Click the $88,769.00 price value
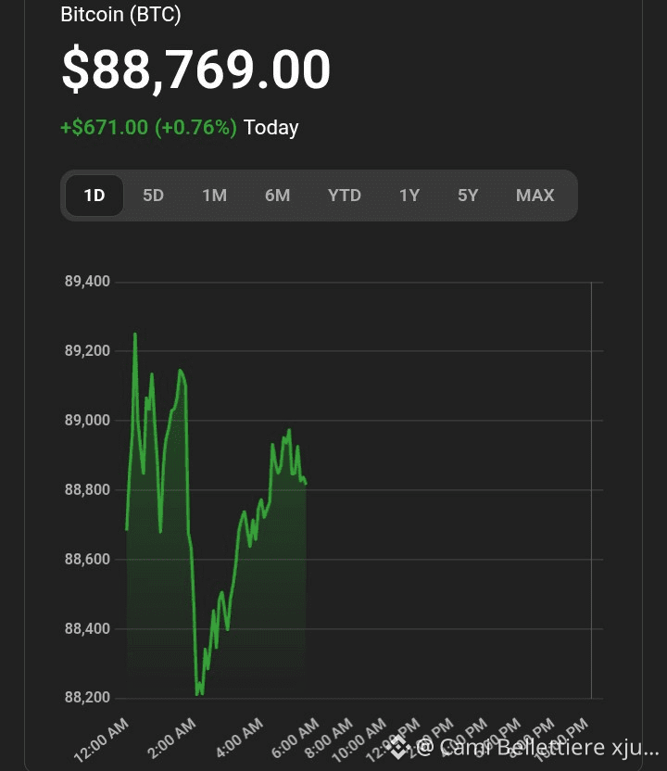 196,69
